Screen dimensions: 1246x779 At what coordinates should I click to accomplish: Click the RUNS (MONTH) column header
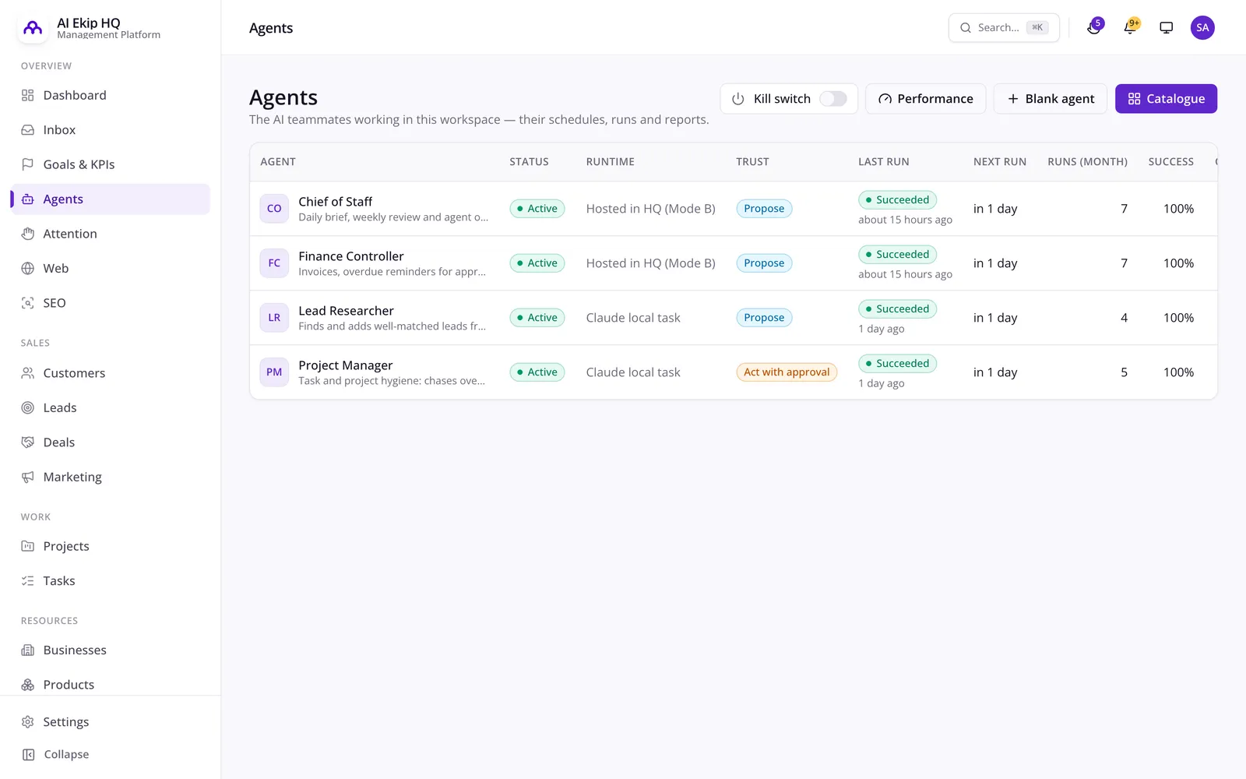1087,162
